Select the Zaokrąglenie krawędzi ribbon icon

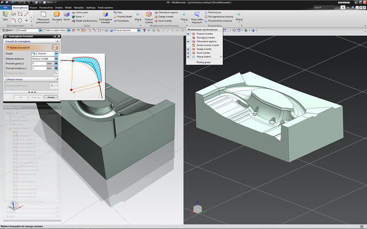click(x=105, y=18)
